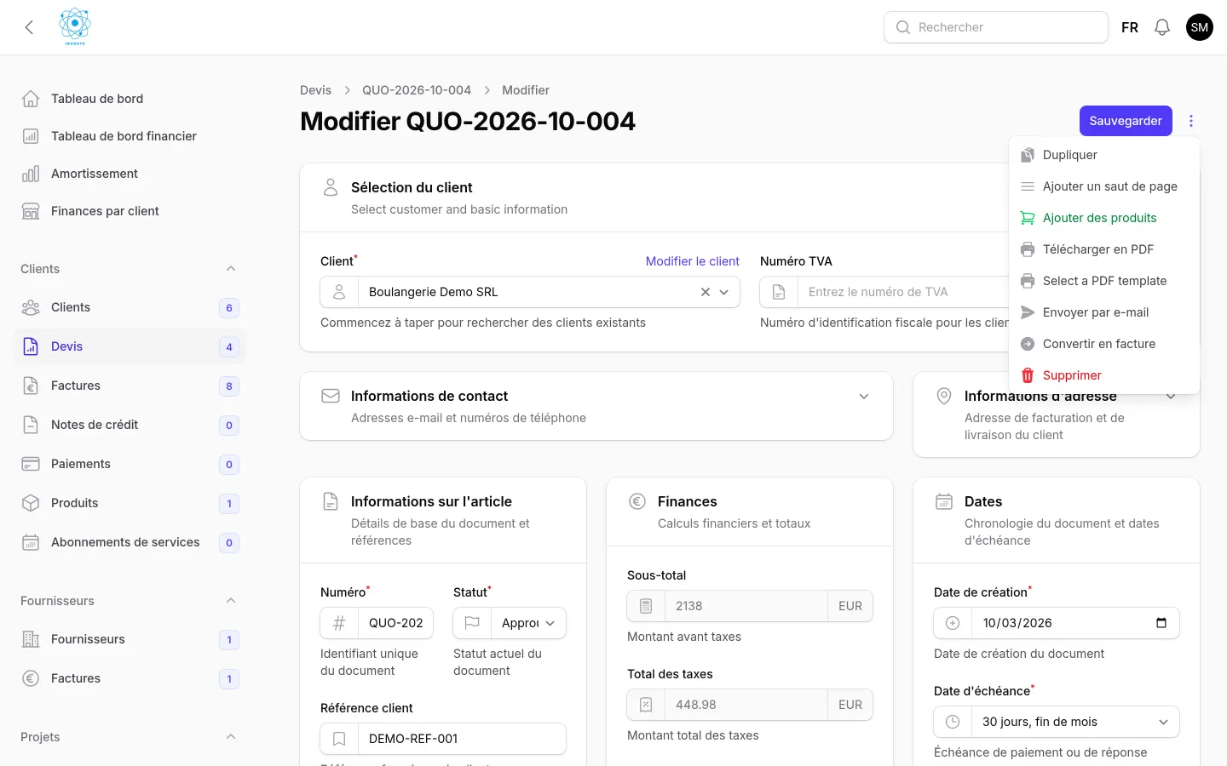The width and height of the screenshot is (1227, 766).
Task: Click the Référence client field
Action: tap(462, 739)
